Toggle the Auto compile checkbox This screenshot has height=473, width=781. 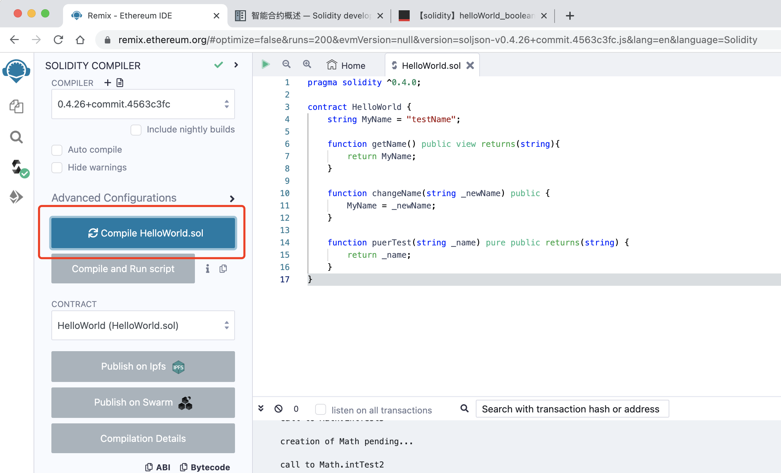57,149
